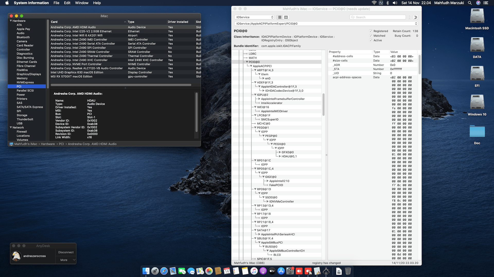This screenshot has width=494, height=277.
Task: Open the Apple menu
Action: 7,3
